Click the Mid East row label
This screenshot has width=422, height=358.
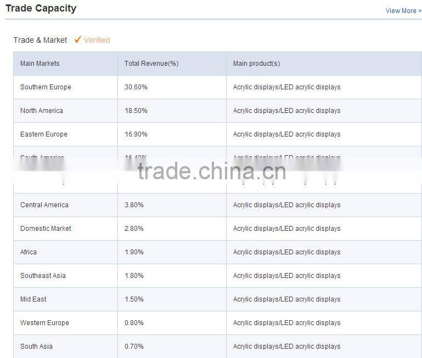click(x=33, y=299)
